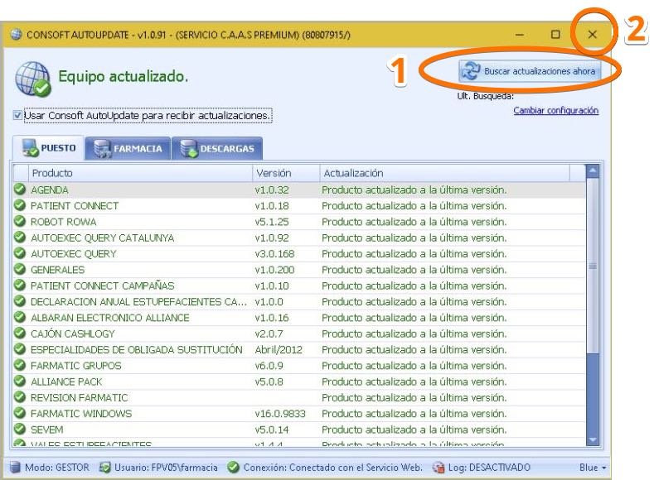Click status icon for PATIENT CONNECT CAMPAÑAS

click(20, 285)
